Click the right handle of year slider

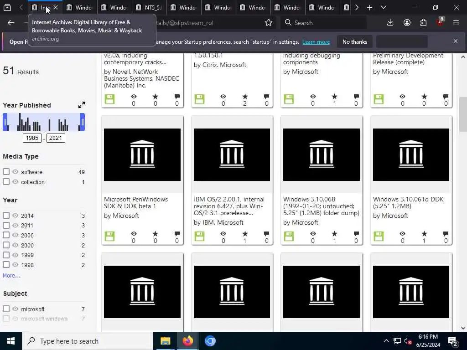coord(83,122)
